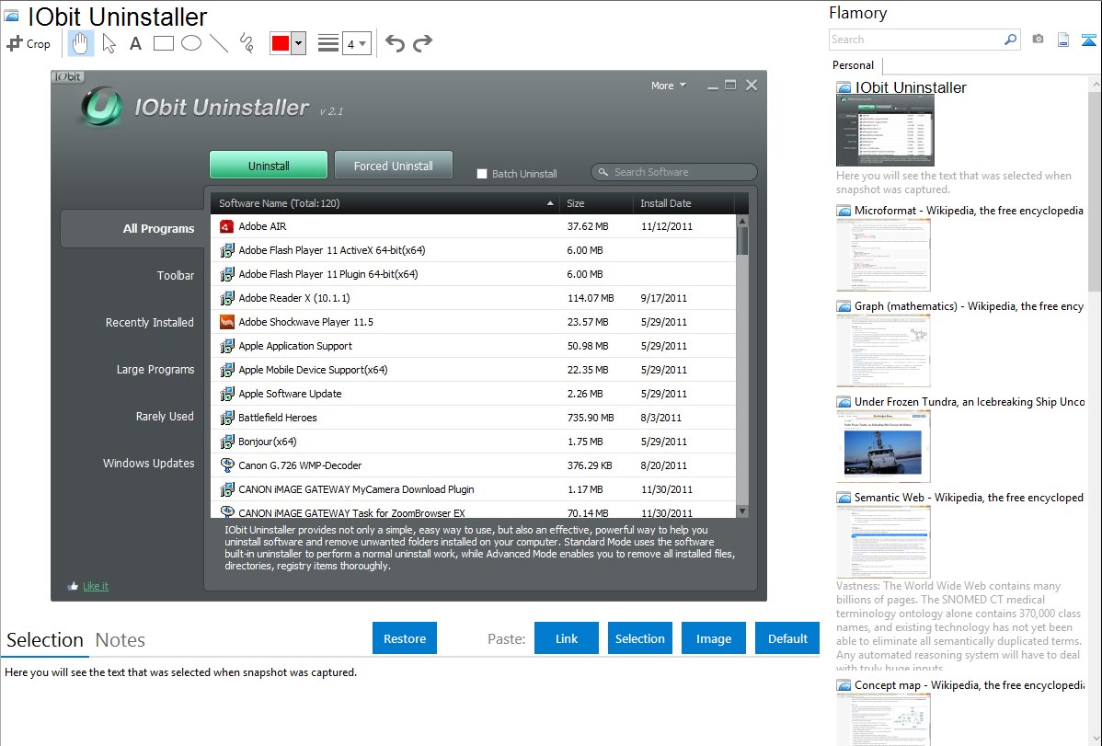Click the Restore button
1102x746 pixels.
coord(405,638)
